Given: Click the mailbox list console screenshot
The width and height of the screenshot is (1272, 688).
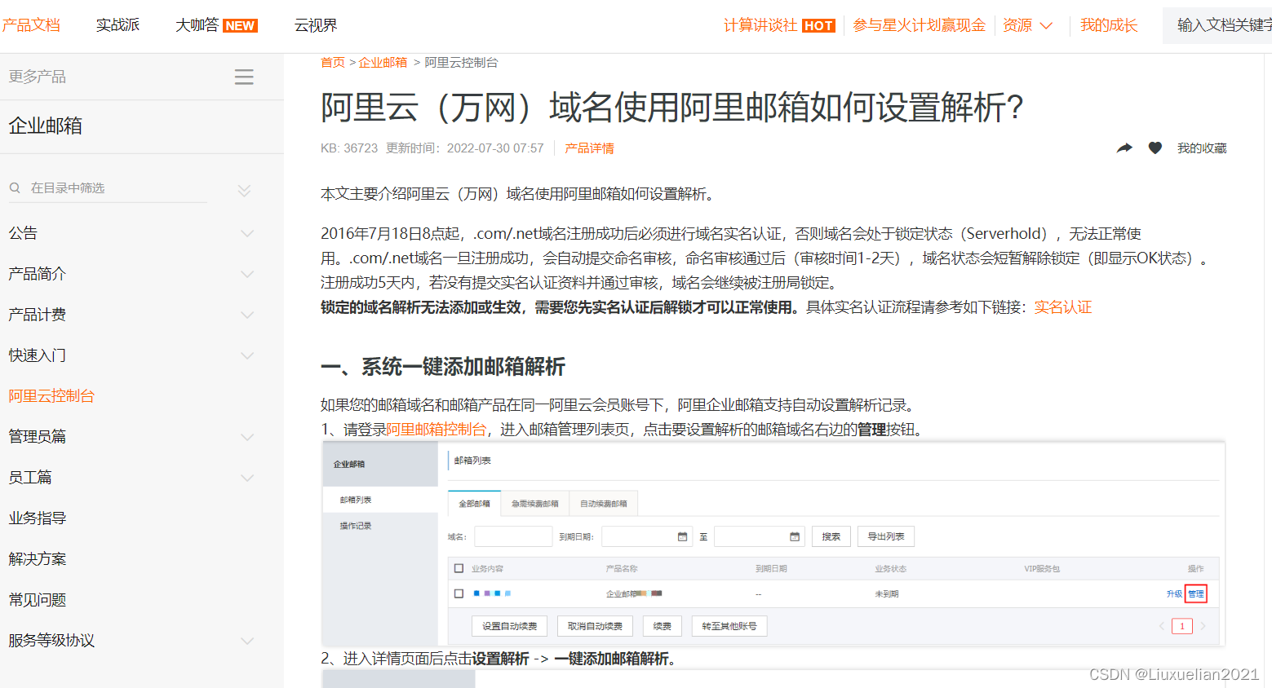Looking at the screenshot, I should click(x=773, y=544).
